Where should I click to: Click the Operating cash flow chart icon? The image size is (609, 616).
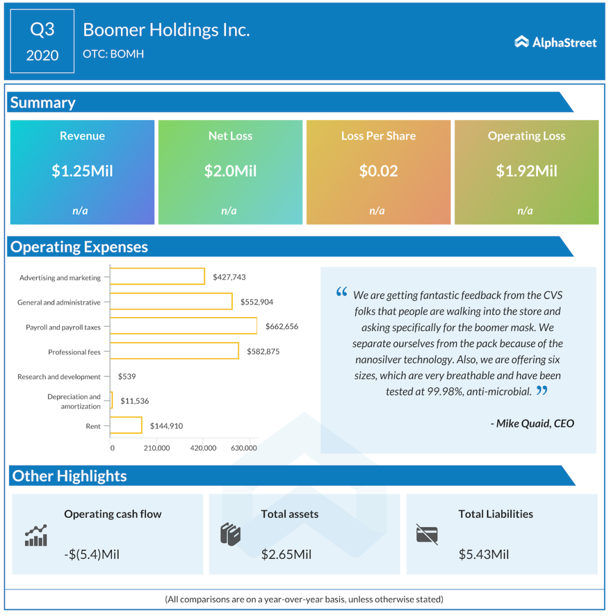(x=36, y=535)
